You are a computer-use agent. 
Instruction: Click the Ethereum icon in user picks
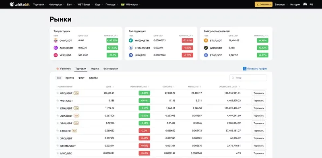pyautogui.click(x=206, y=55)
